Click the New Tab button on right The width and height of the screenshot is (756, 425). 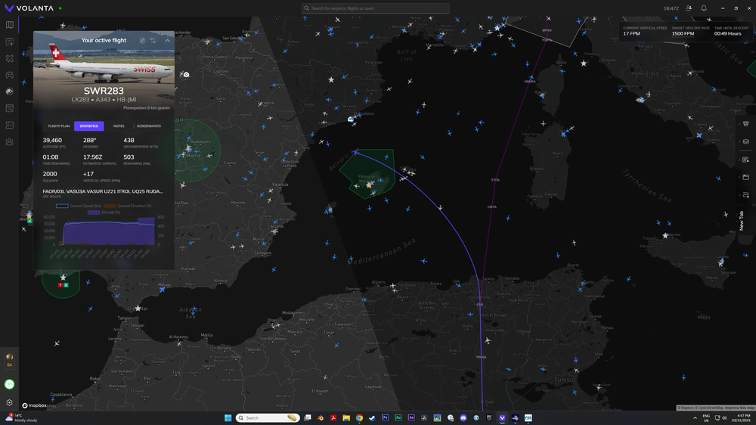tap(742, 220)
